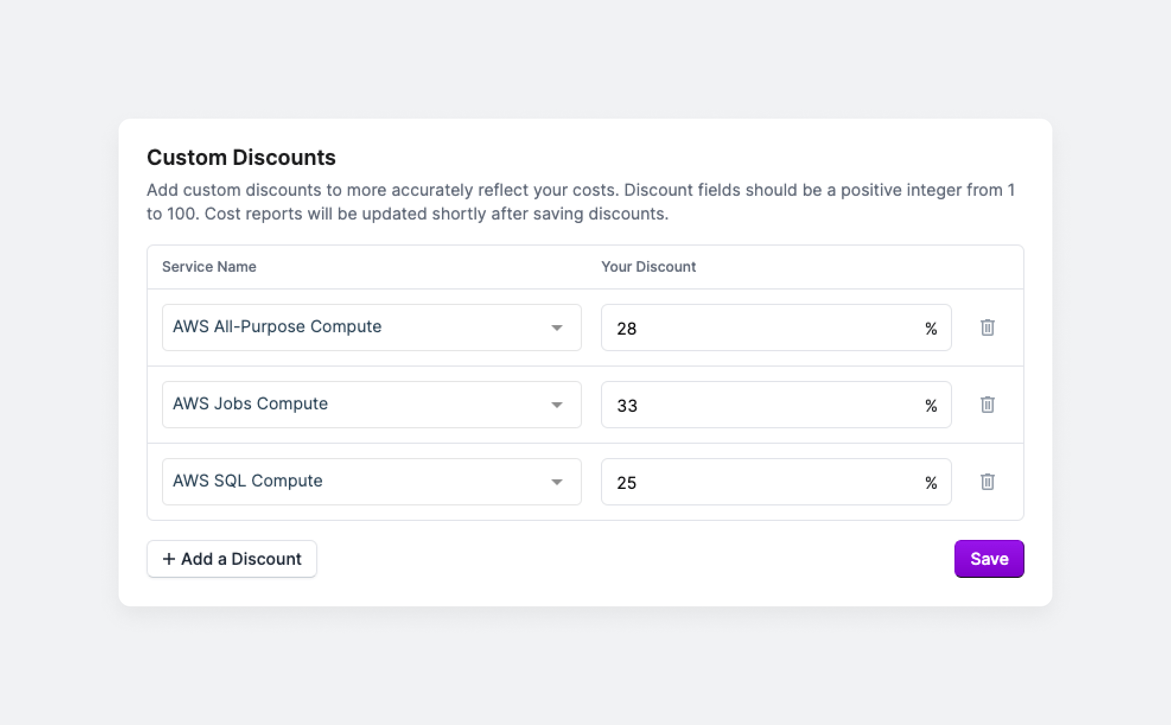This screenshot has height=725, width=1171.
Task: Click the Service Name column header
Action: click(x=209, y=266)
